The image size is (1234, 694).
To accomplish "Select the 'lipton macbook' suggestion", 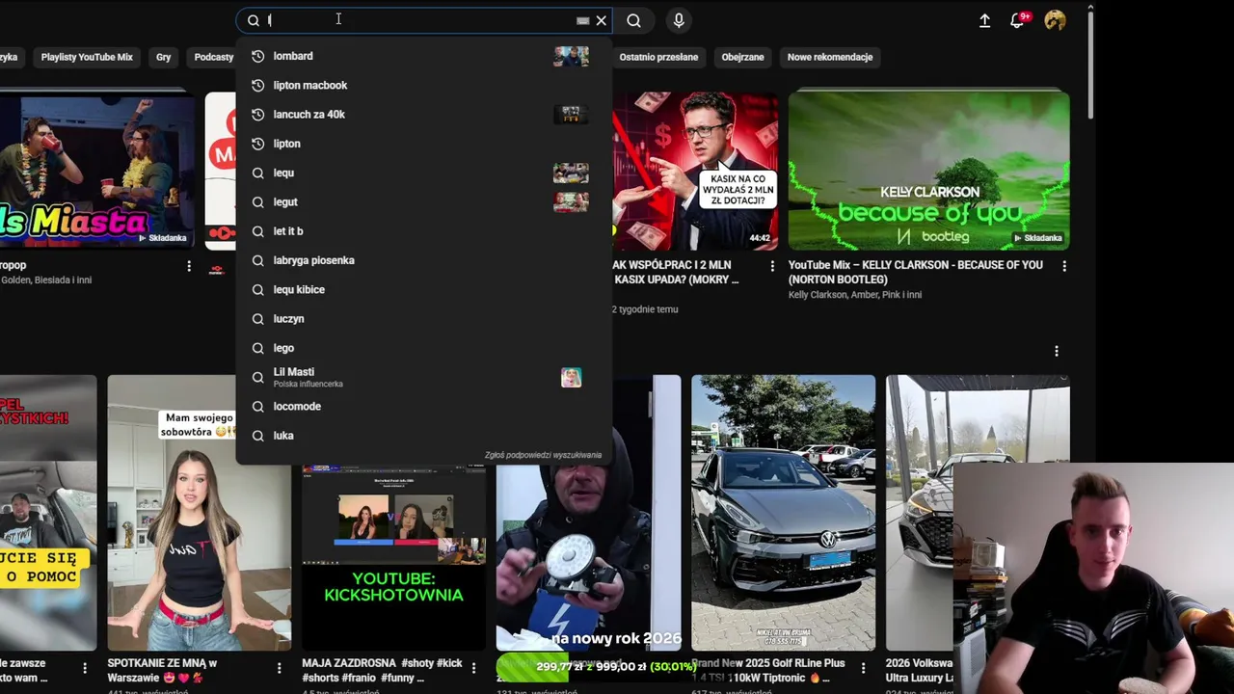I will pos(424,85).
